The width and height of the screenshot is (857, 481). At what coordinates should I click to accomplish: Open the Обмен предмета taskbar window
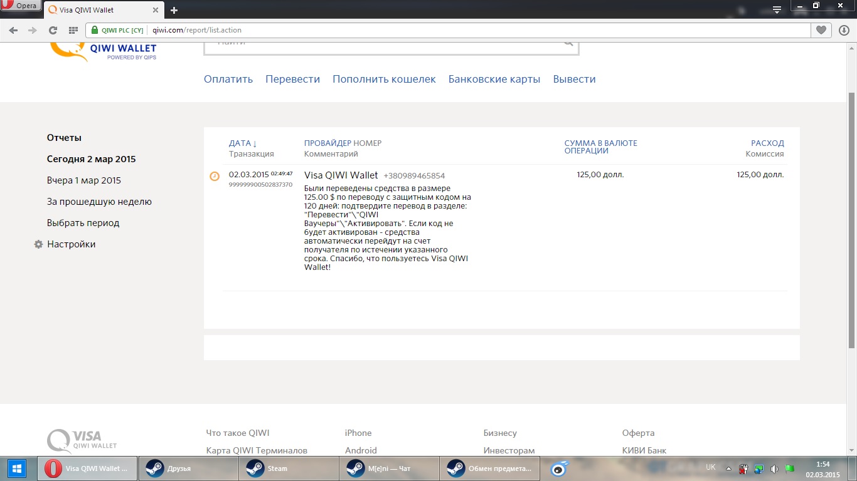[x=489, y=468]
